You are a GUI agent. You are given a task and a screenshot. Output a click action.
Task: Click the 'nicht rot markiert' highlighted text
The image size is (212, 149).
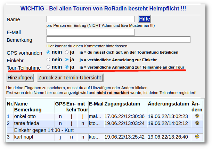coord(113,93)
